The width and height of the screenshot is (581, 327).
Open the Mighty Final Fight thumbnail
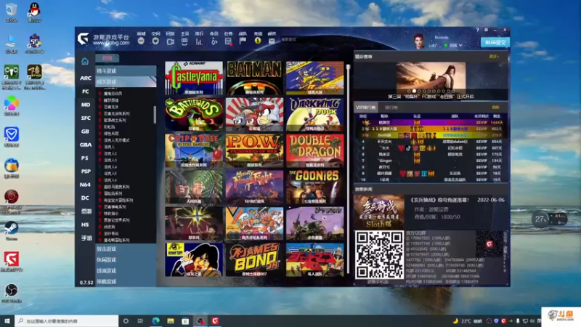(x=254, y=187)
